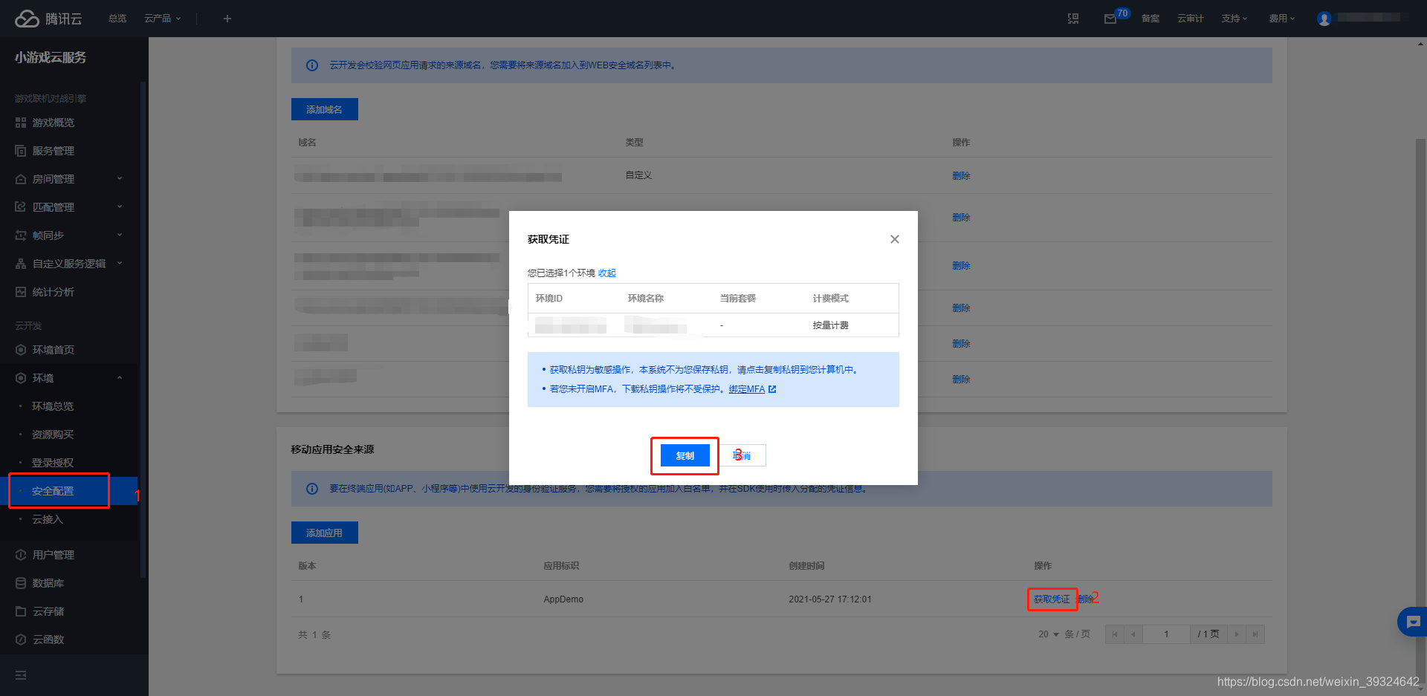Open 环境总览 submenu item
The height and width of the screenshot is (696, 1427).
(53, 406)
